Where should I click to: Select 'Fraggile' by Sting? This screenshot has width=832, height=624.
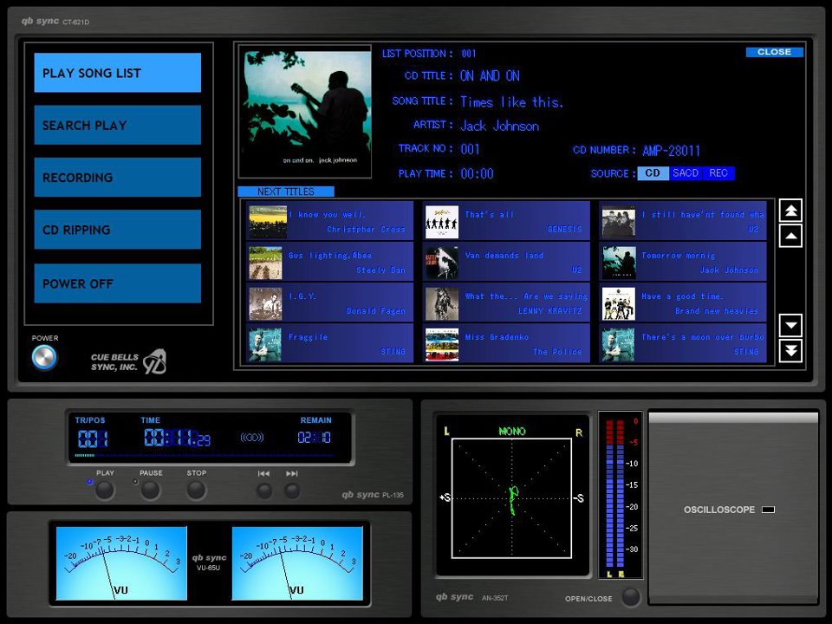[x=329, y=344]
